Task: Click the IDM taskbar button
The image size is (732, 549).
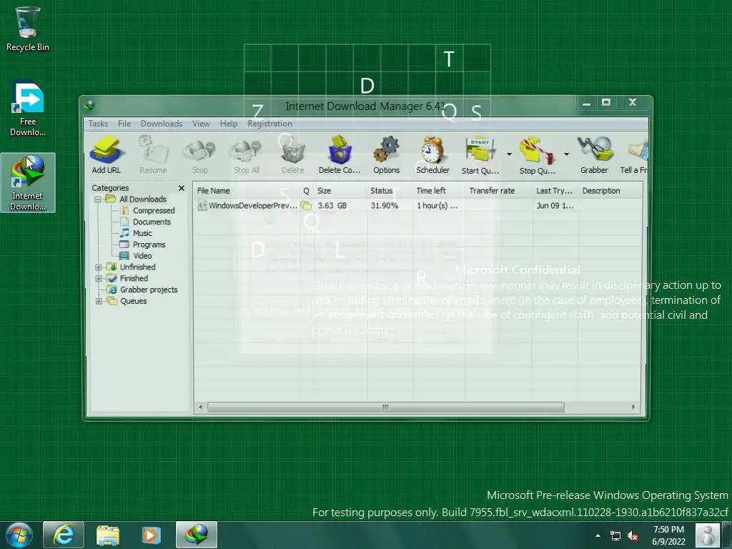Action: tap(197, 535)
